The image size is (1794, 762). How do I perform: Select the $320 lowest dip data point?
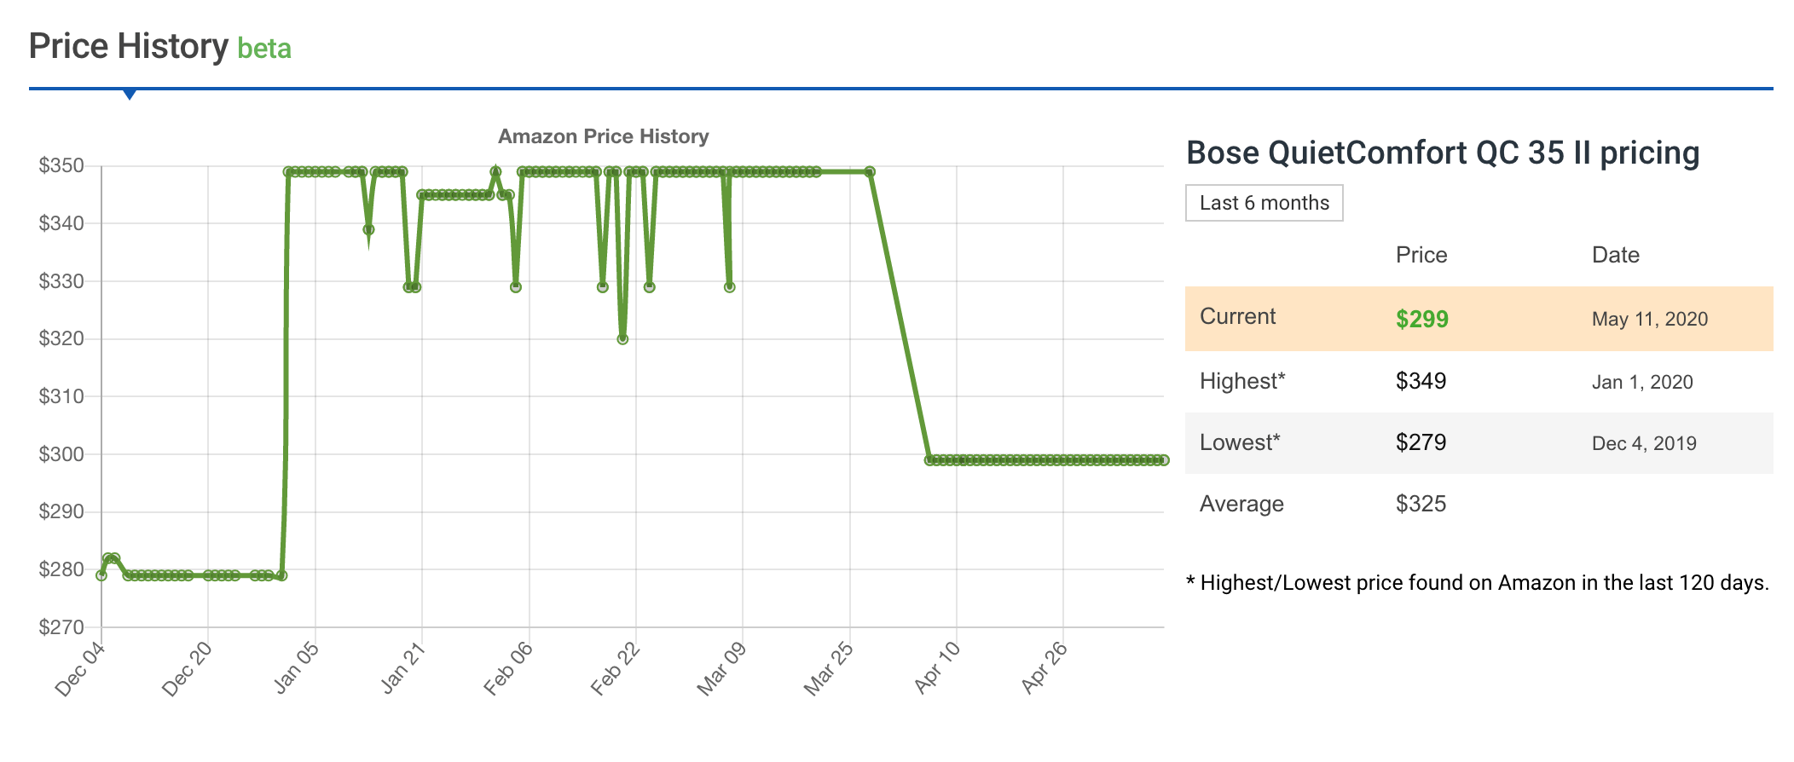tap(622, 339)
